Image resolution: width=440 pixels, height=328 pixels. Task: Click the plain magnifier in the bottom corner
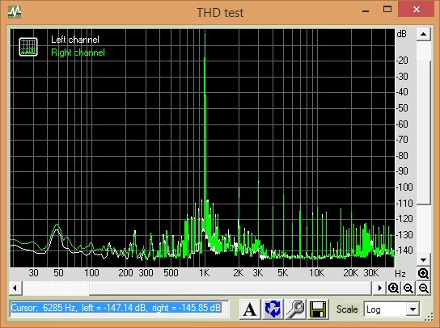coord(424,288)
